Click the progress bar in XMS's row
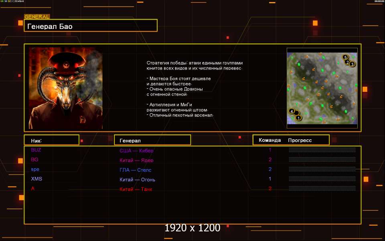 [322, 179]
